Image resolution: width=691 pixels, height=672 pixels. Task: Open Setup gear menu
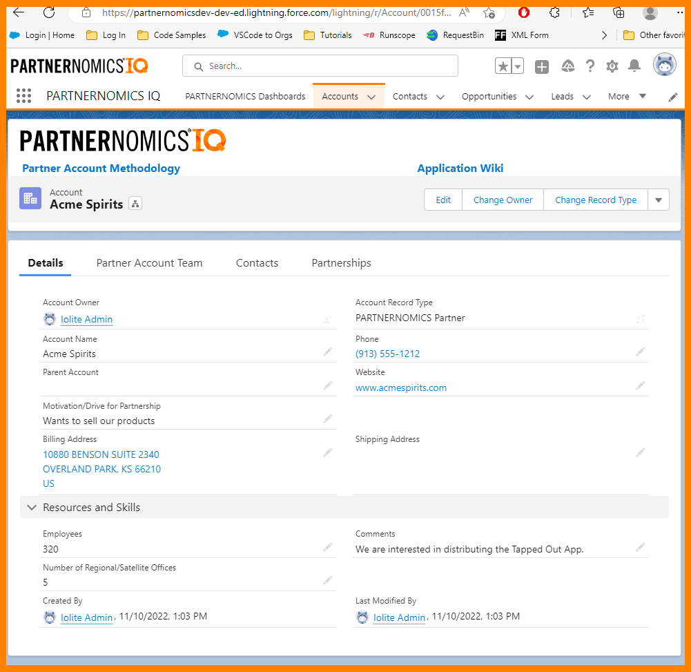(612, 66)
